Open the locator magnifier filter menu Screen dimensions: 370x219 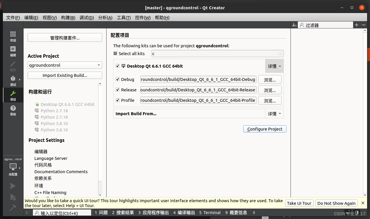click(37, 213)
